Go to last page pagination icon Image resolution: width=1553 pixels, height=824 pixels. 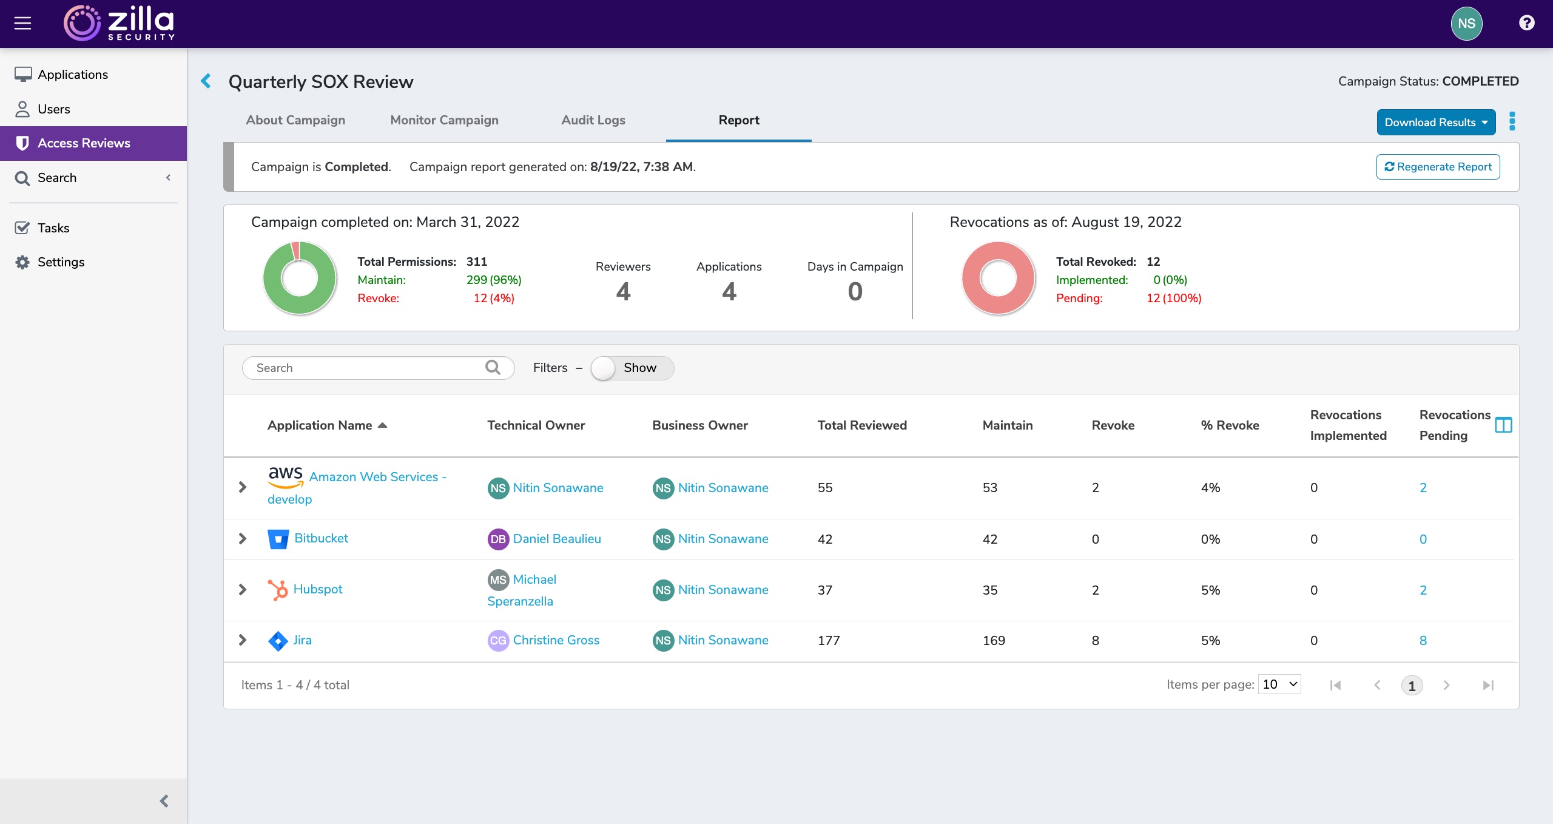1487,685
